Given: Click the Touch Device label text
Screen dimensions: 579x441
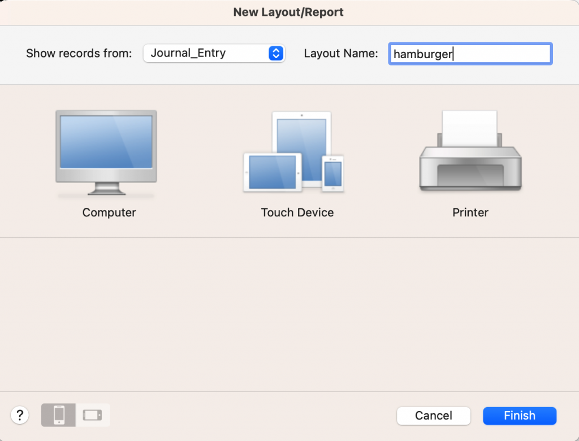Looking at the screenshot, I should (297, 212).
